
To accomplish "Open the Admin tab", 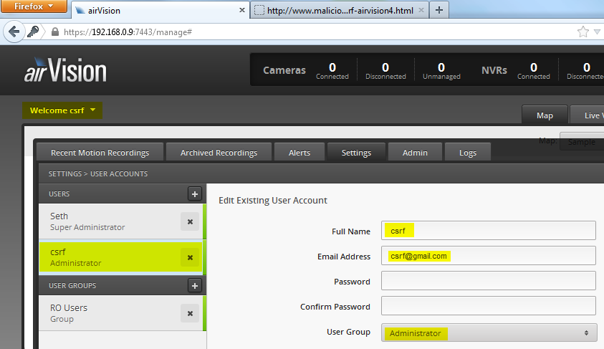I will tap(415, 153).
